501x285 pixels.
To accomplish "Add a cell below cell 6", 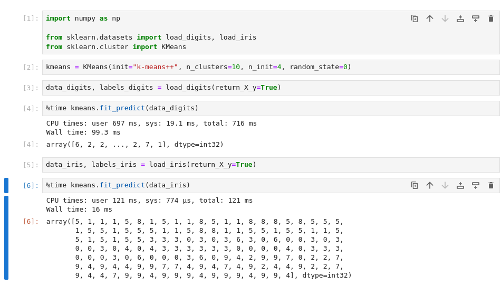I will pos(476,185).
